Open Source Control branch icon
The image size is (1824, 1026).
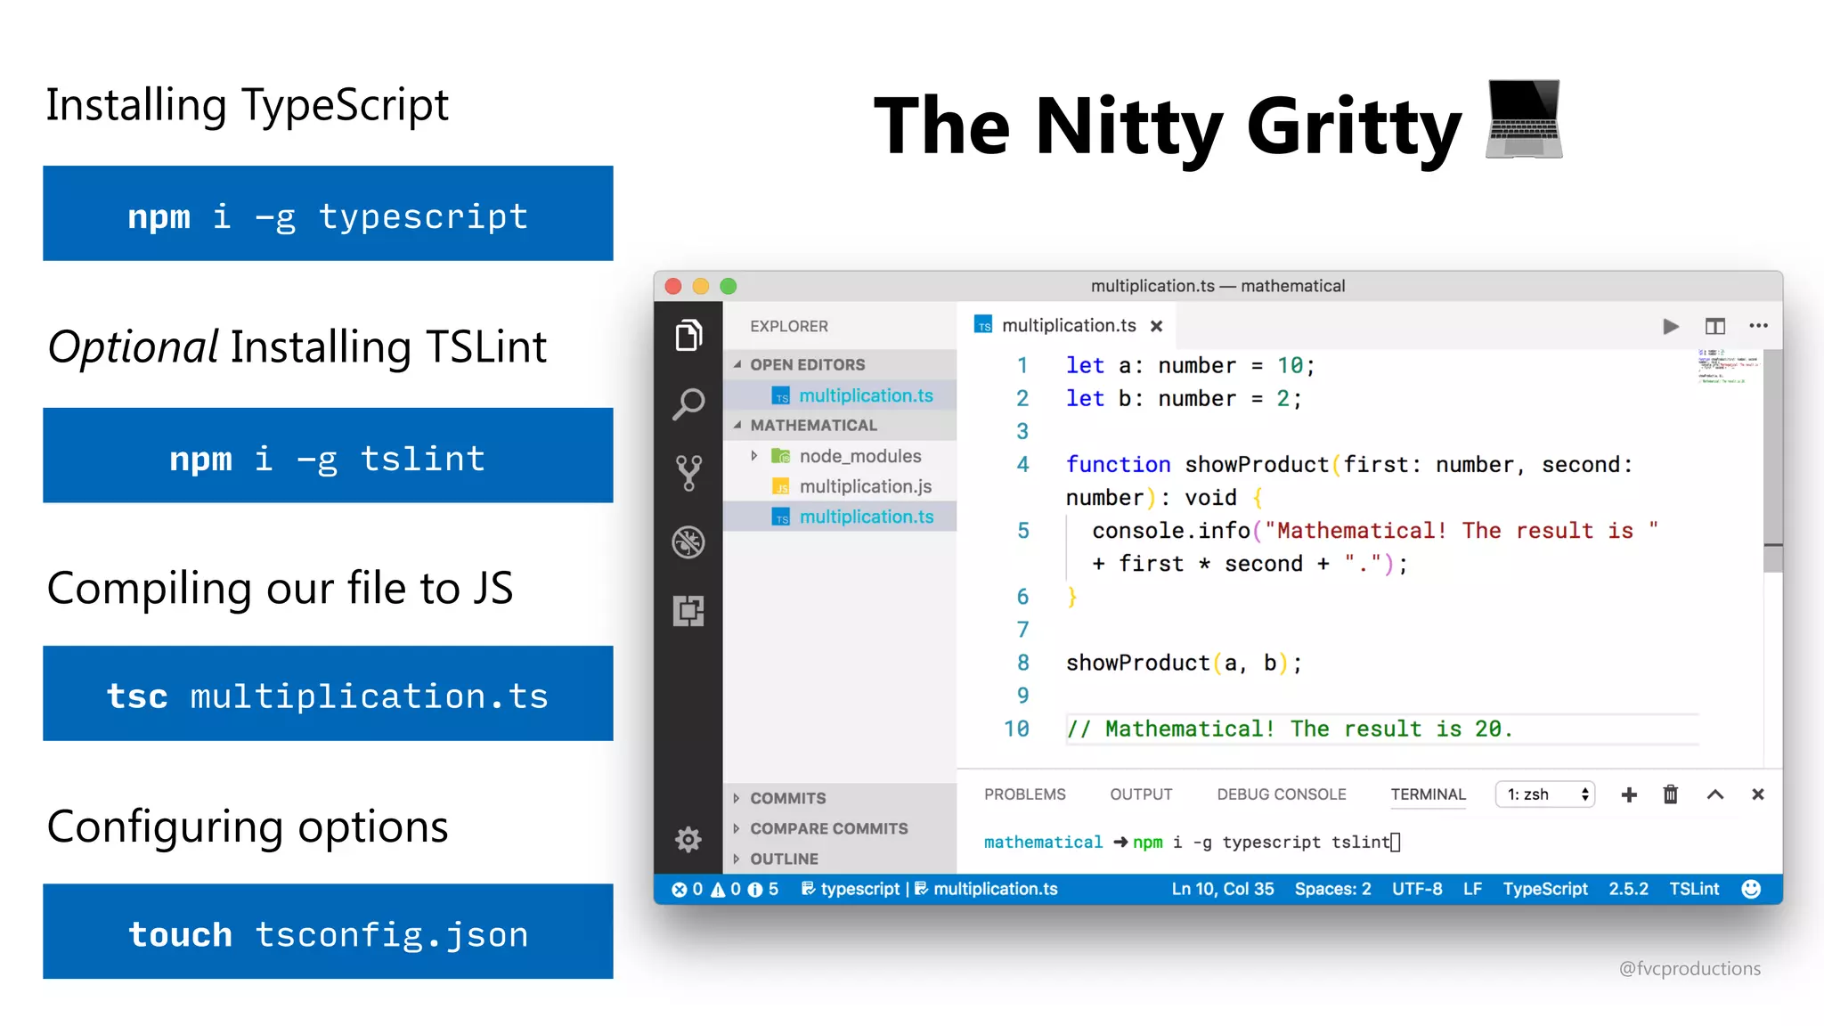(x=688, y=473)
